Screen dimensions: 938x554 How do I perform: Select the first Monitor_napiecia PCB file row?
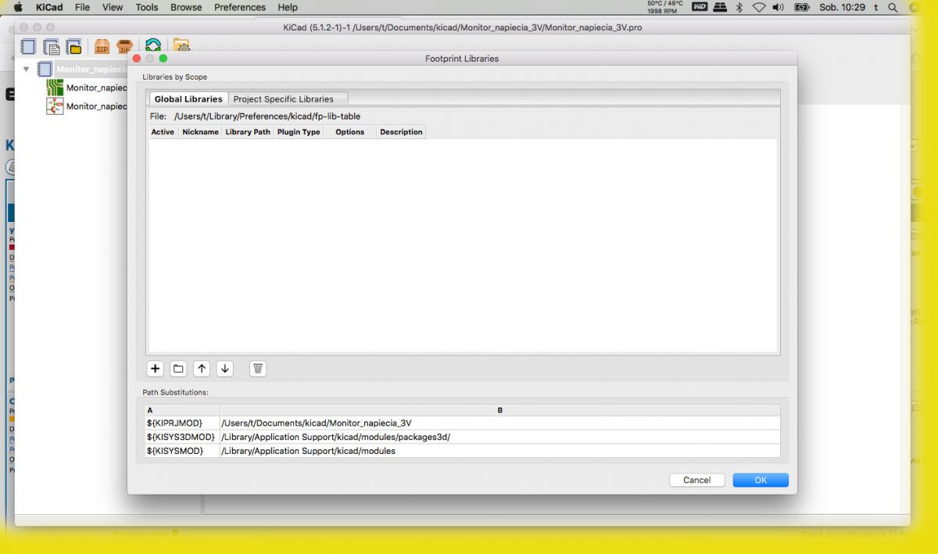[96, 88]
